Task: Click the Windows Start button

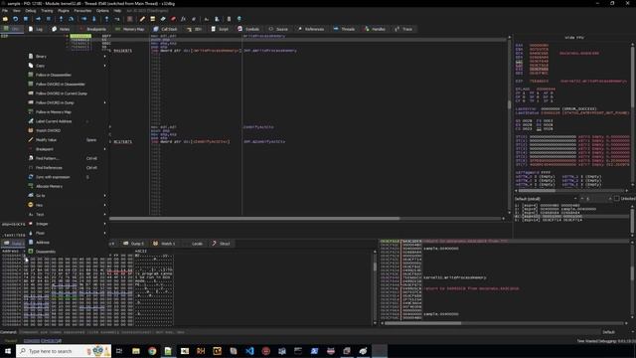Action: (8, 351)
